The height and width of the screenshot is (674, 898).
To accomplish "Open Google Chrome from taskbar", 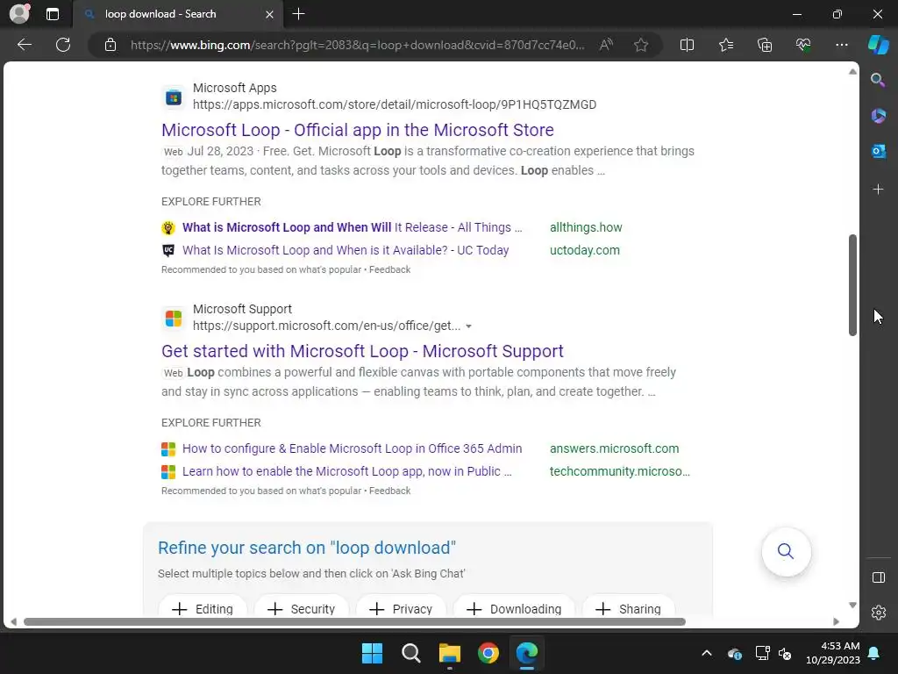I will 488,653.
